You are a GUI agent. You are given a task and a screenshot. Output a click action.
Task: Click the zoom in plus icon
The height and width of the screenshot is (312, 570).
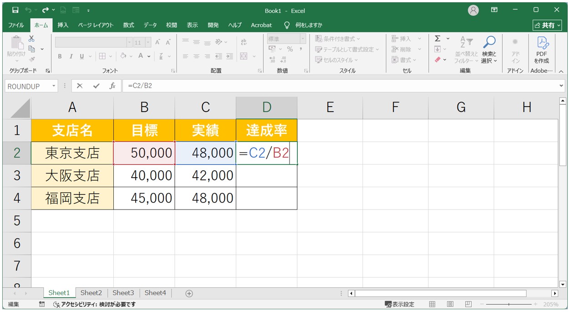pos(535,304)
